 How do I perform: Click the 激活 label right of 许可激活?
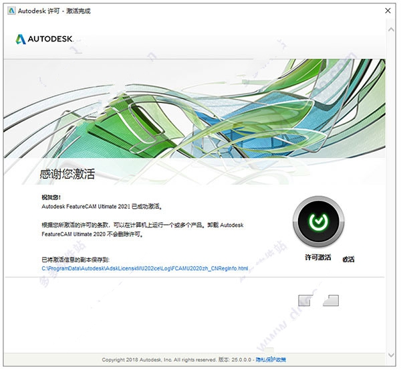tap(348, 260)
